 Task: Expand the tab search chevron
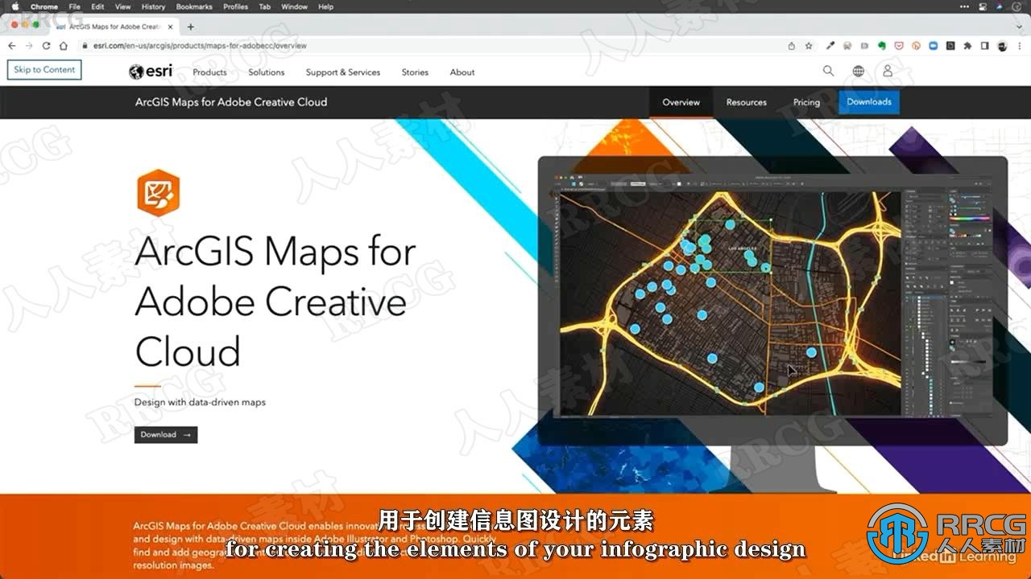point(1018,27)
